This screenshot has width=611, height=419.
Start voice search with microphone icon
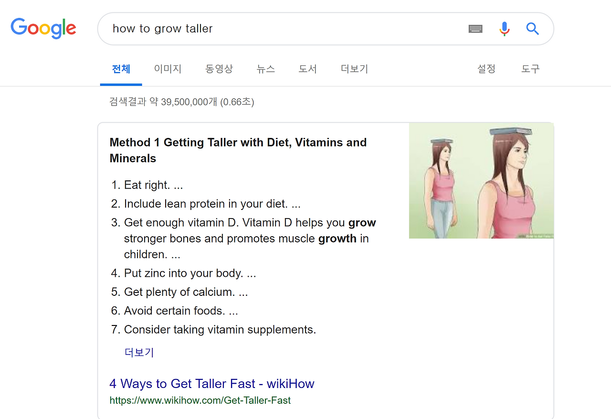click(x=504, y=29)
